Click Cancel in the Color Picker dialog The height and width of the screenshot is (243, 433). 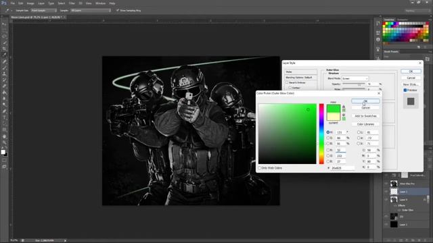pyautogui.click(x=365, y=108)
